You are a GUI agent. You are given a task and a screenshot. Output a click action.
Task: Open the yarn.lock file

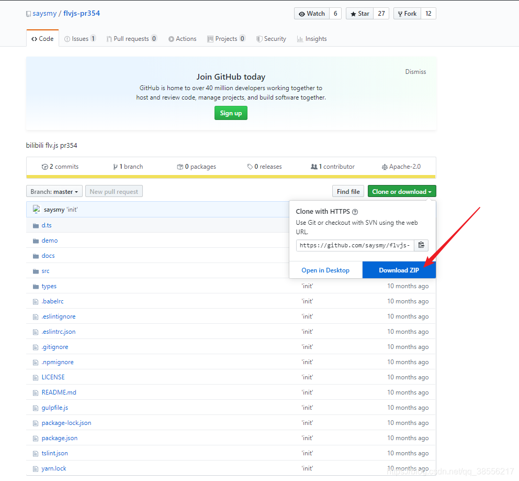54,468
